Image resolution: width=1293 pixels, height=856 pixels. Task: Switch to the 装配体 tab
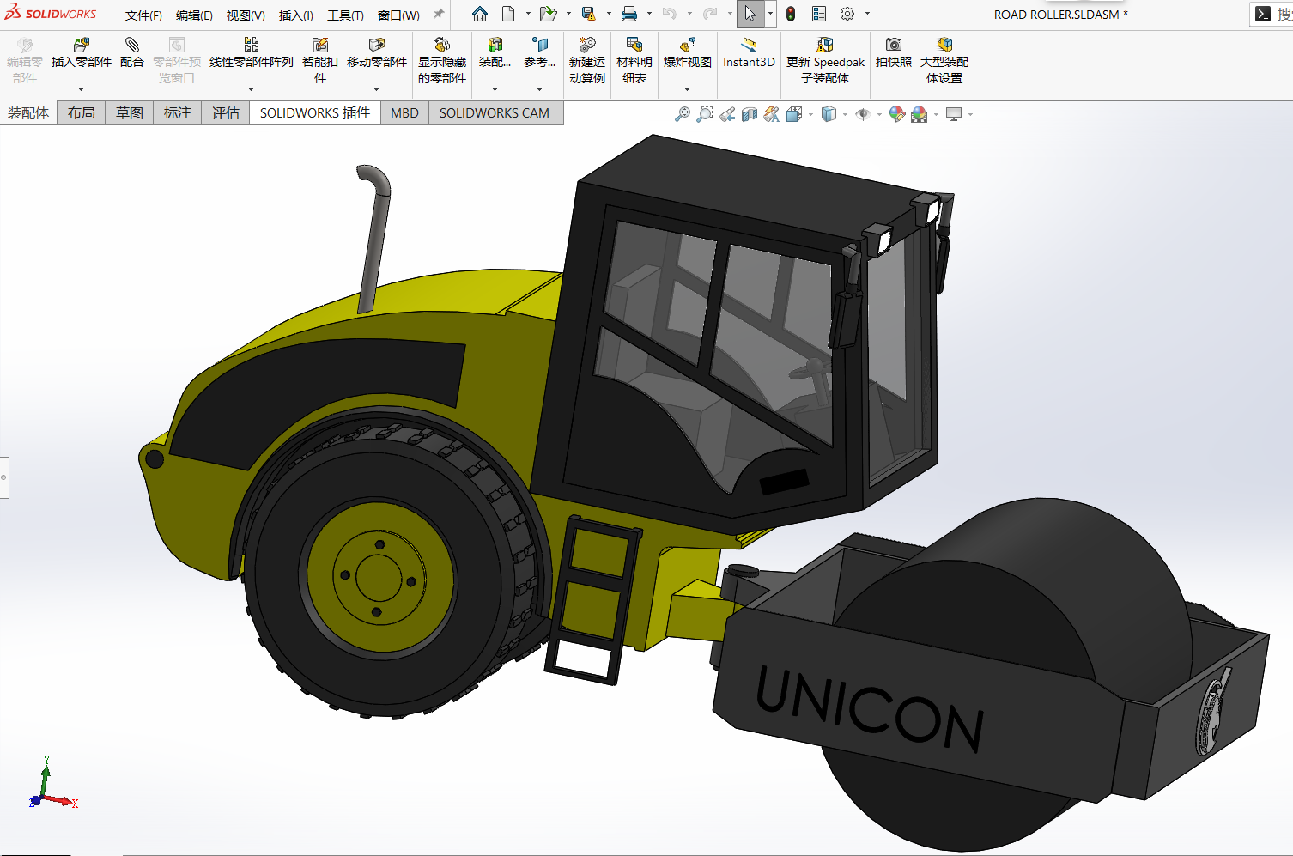28,112
